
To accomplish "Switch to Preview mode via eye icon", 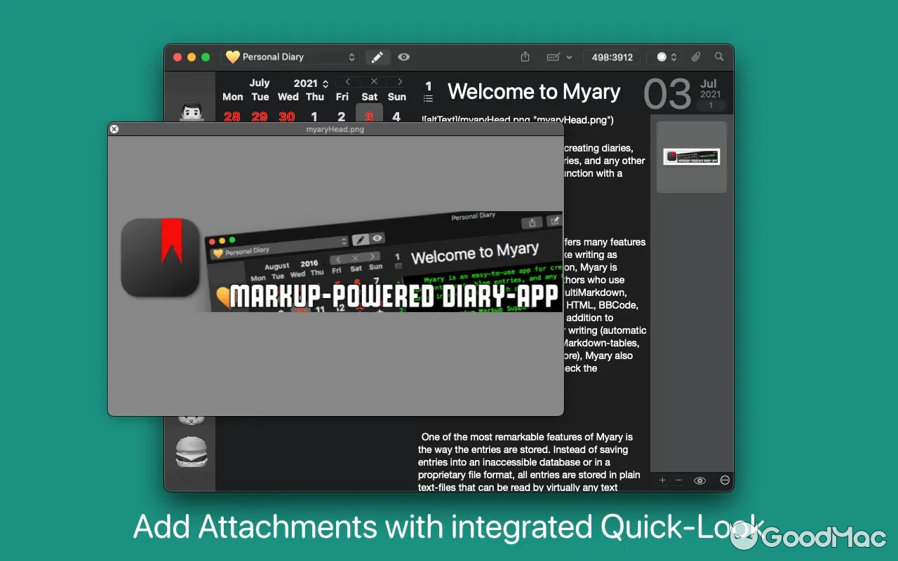I will 403,57.
